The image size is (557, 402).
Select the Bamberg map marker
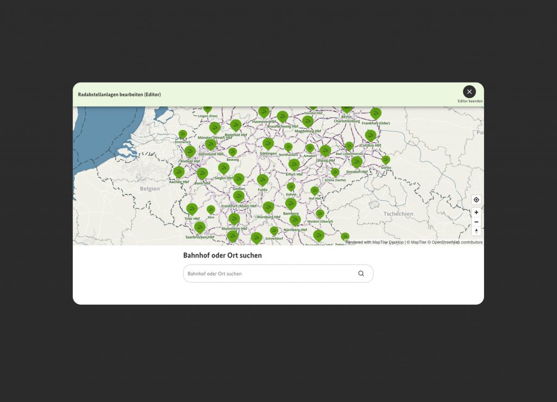(x=291, y=203)
